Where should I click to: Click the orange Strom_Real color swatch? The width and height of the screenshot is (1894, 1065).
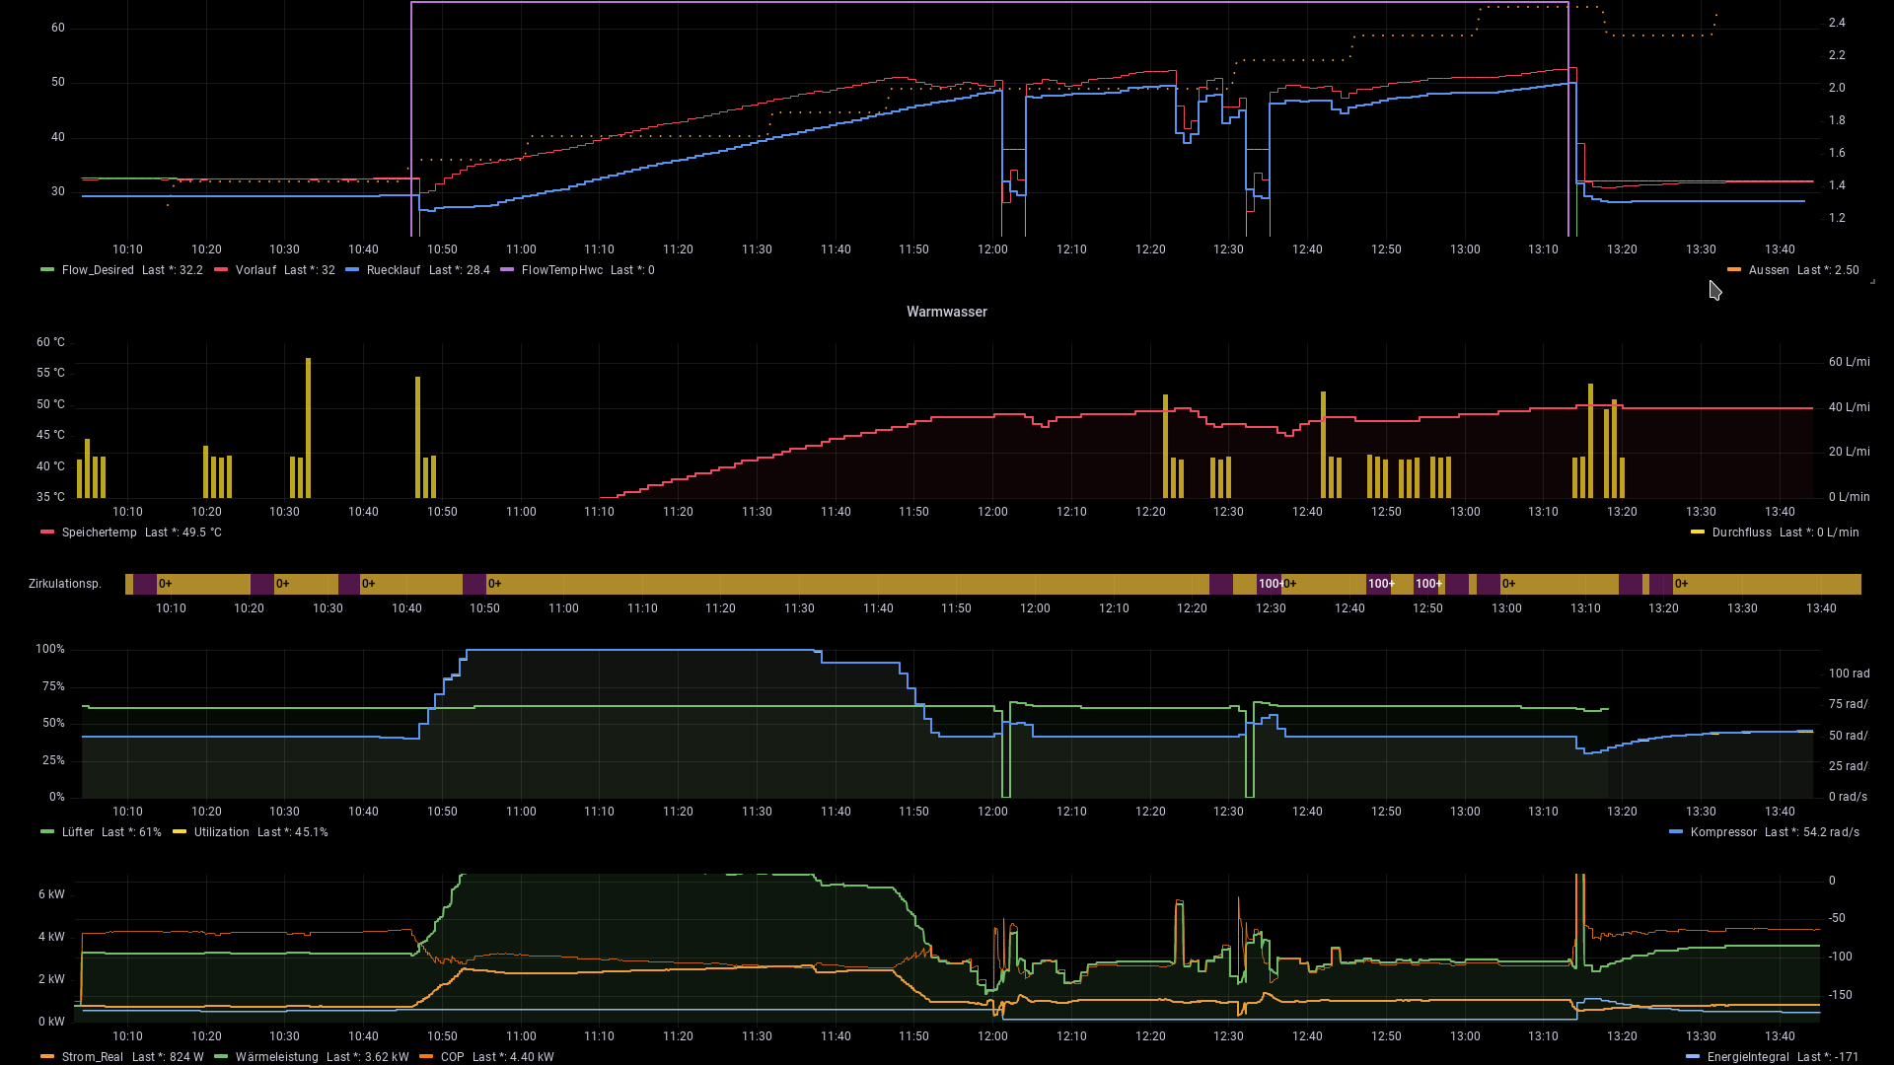(x=47, y=1056)
